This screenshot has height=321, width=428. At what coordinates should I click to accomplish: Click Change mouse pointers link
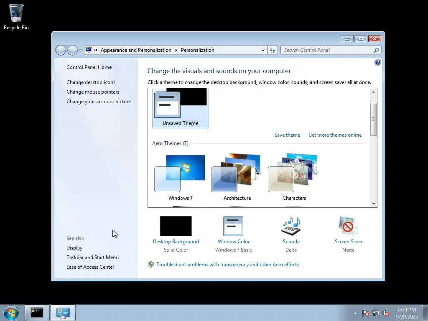(x=93, y=92)
